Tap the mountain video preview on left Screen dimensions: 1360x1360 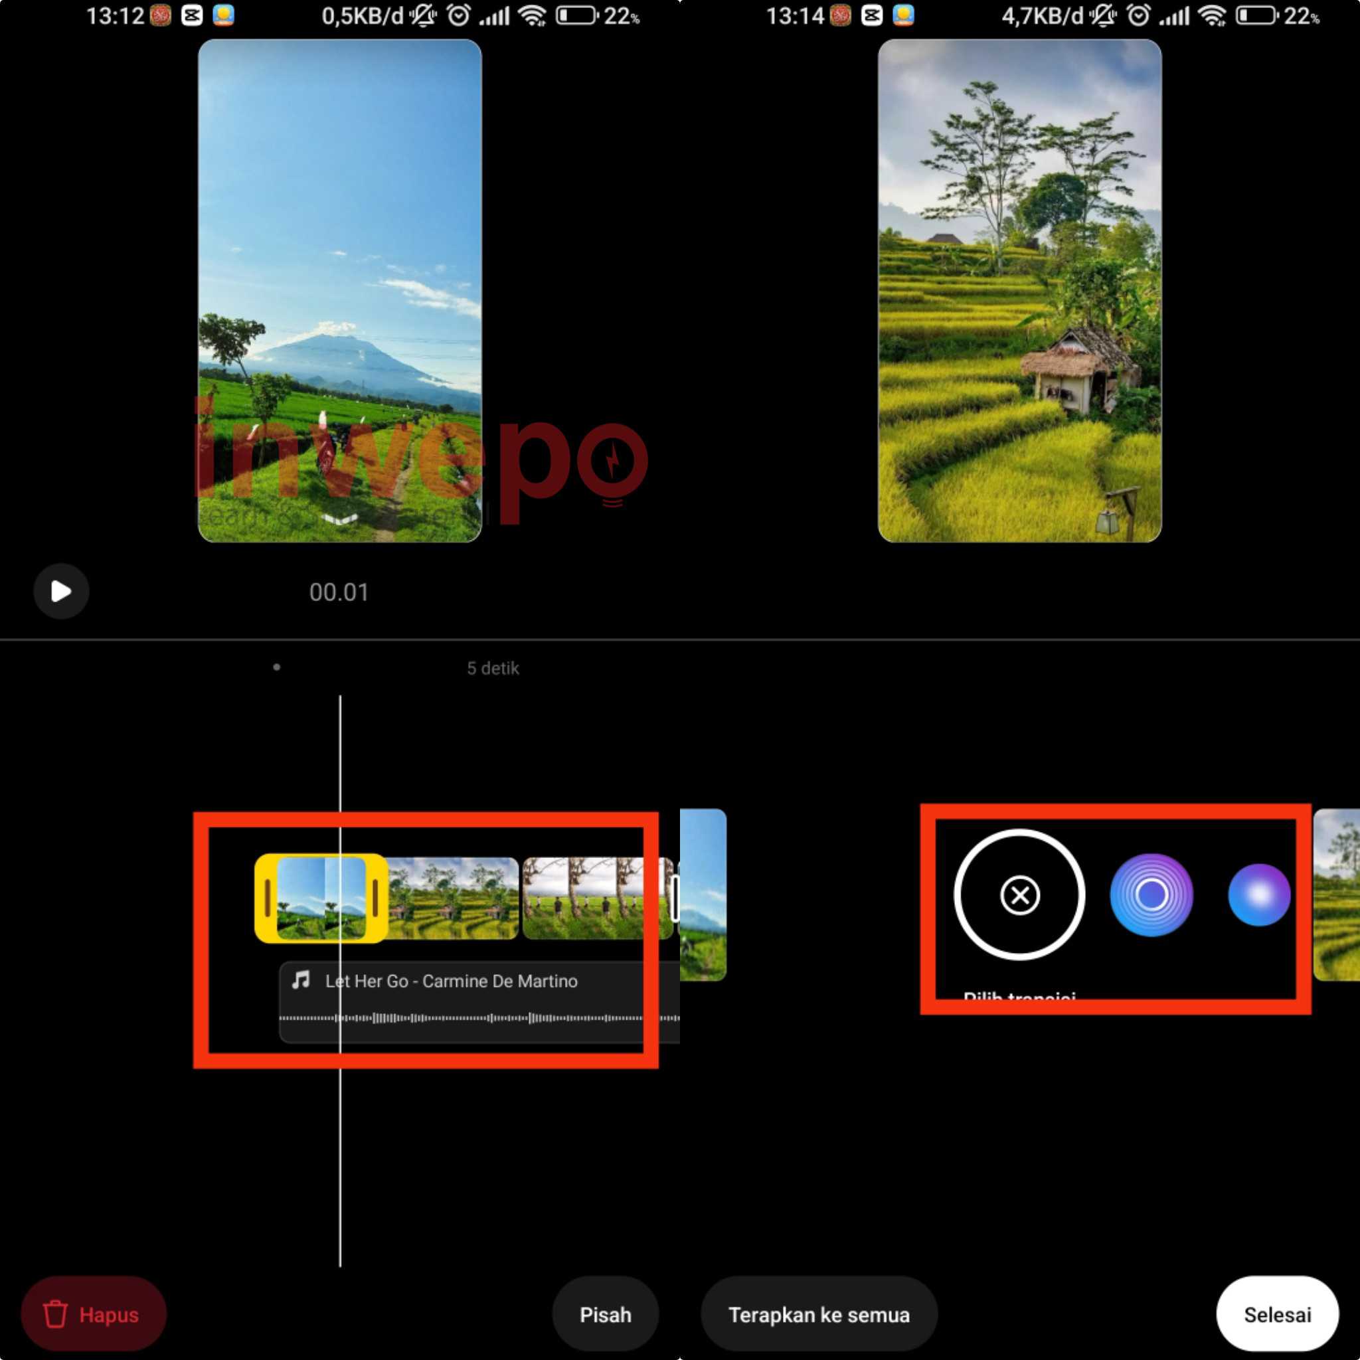point(339,290)
